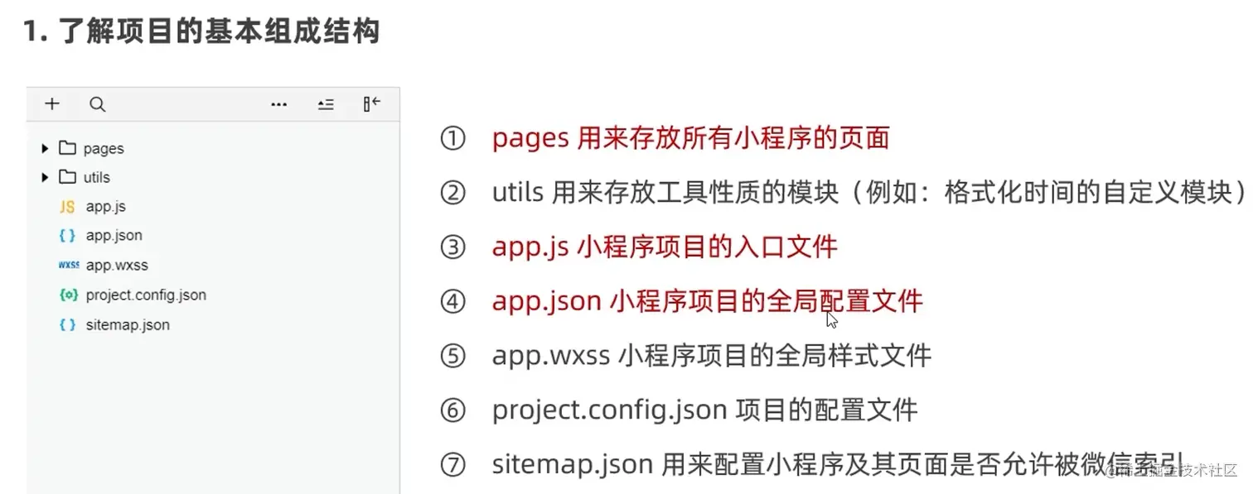Image resolution: width=1253 pixels, height=494 pixels.
Task: Click the green config icon for project.config.json
Action: [x=69, y=295]
